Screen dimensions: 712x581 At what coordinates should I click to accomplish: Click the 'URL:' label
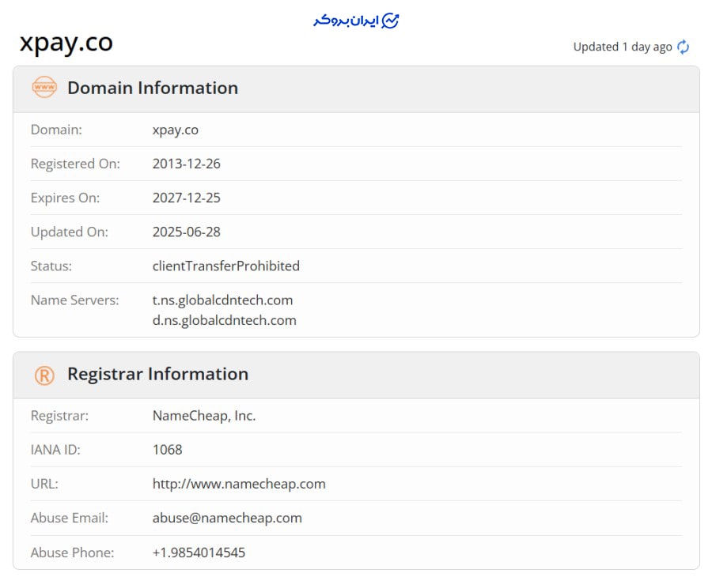tap(44, 484)
